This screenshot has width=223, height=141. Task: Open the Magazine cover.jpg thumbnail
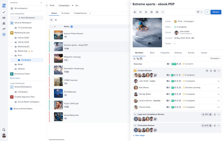pyautogui.click(x=58, y=58)
